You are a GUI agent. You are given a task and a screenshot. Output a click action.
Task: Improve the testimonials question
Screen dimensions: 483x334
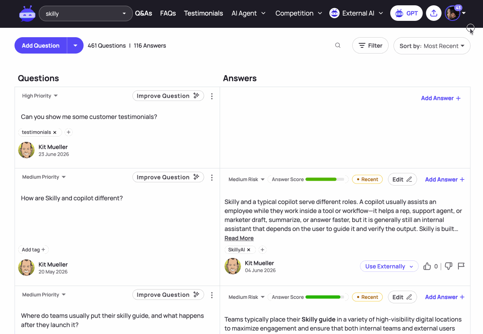pos(168,96)
